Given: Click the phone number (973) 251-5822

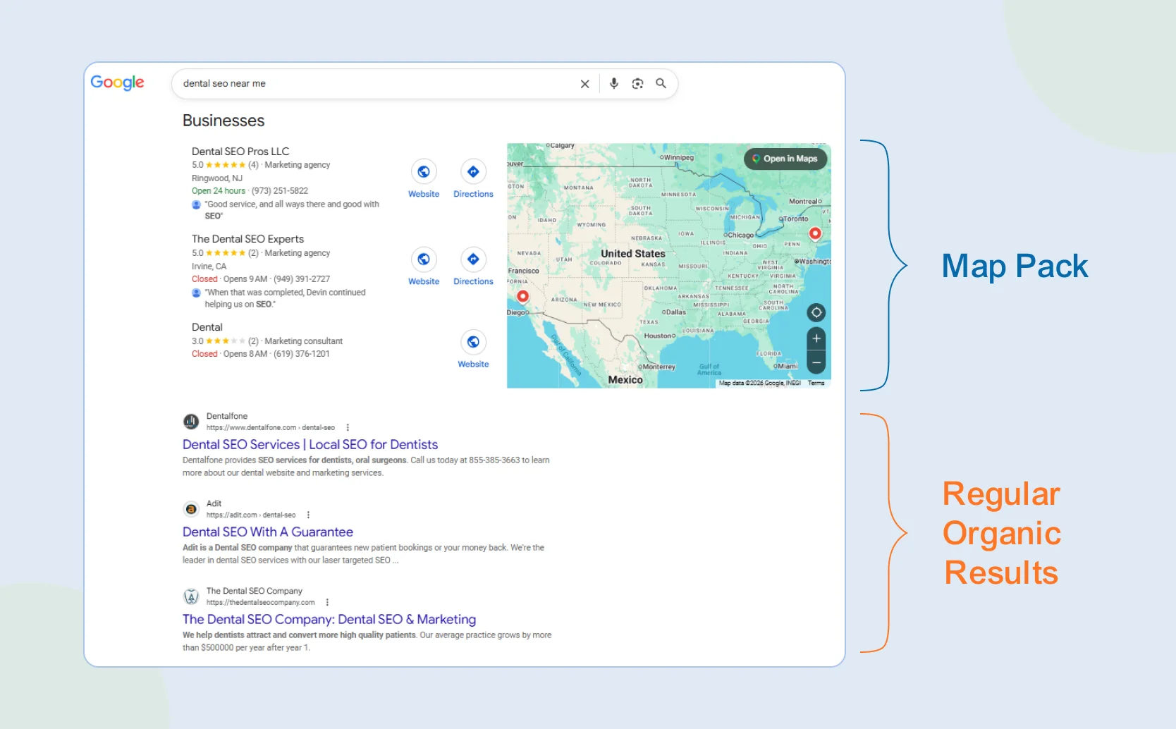Looking at the screenshot, I should pyautogui.click(x=280, y=191).
